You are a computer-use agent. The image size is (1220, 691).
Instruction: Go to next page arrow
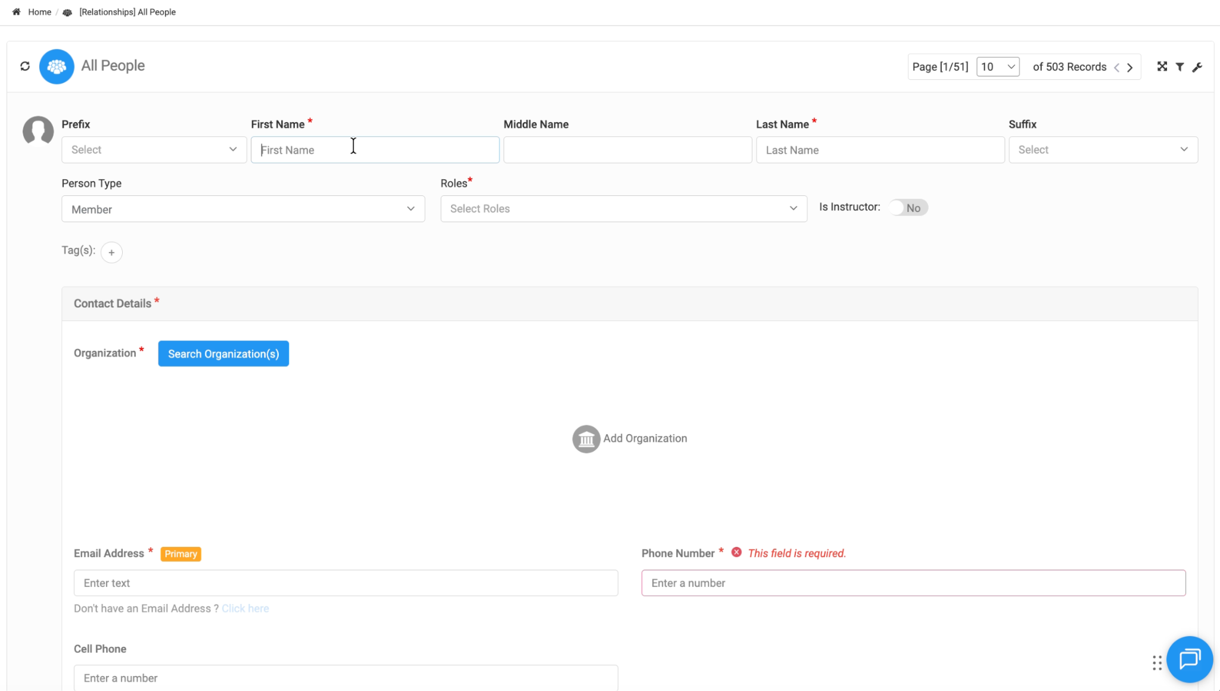(1130, 67)
